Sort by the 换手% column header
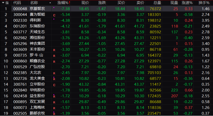 (x=204, y=3)
